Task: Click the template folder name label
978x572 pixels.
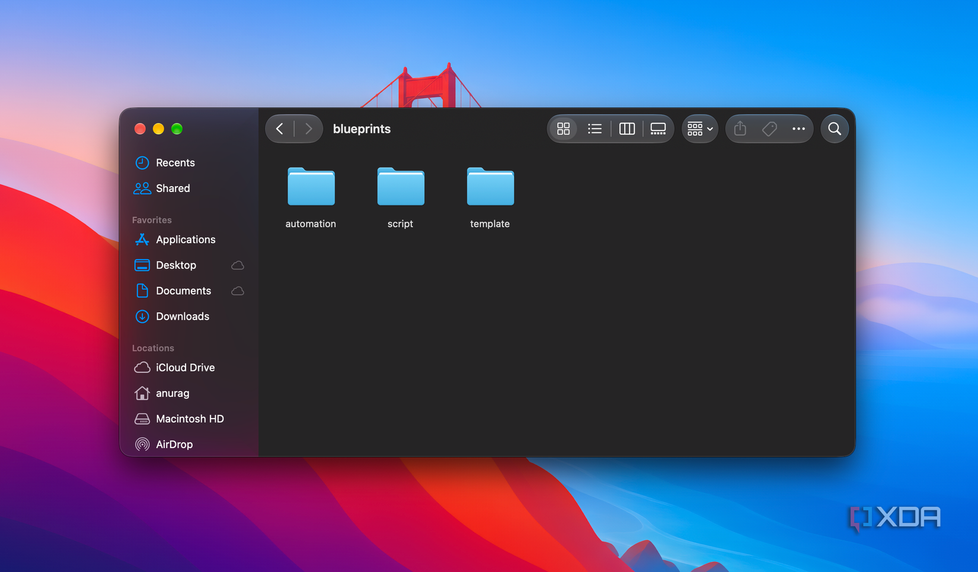Action: (x=490, y=223)
